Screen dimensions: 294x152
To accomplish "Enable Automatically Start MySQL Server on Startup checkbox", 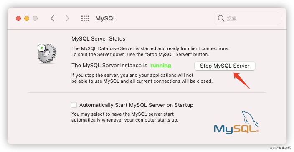I will click(74, 105).
